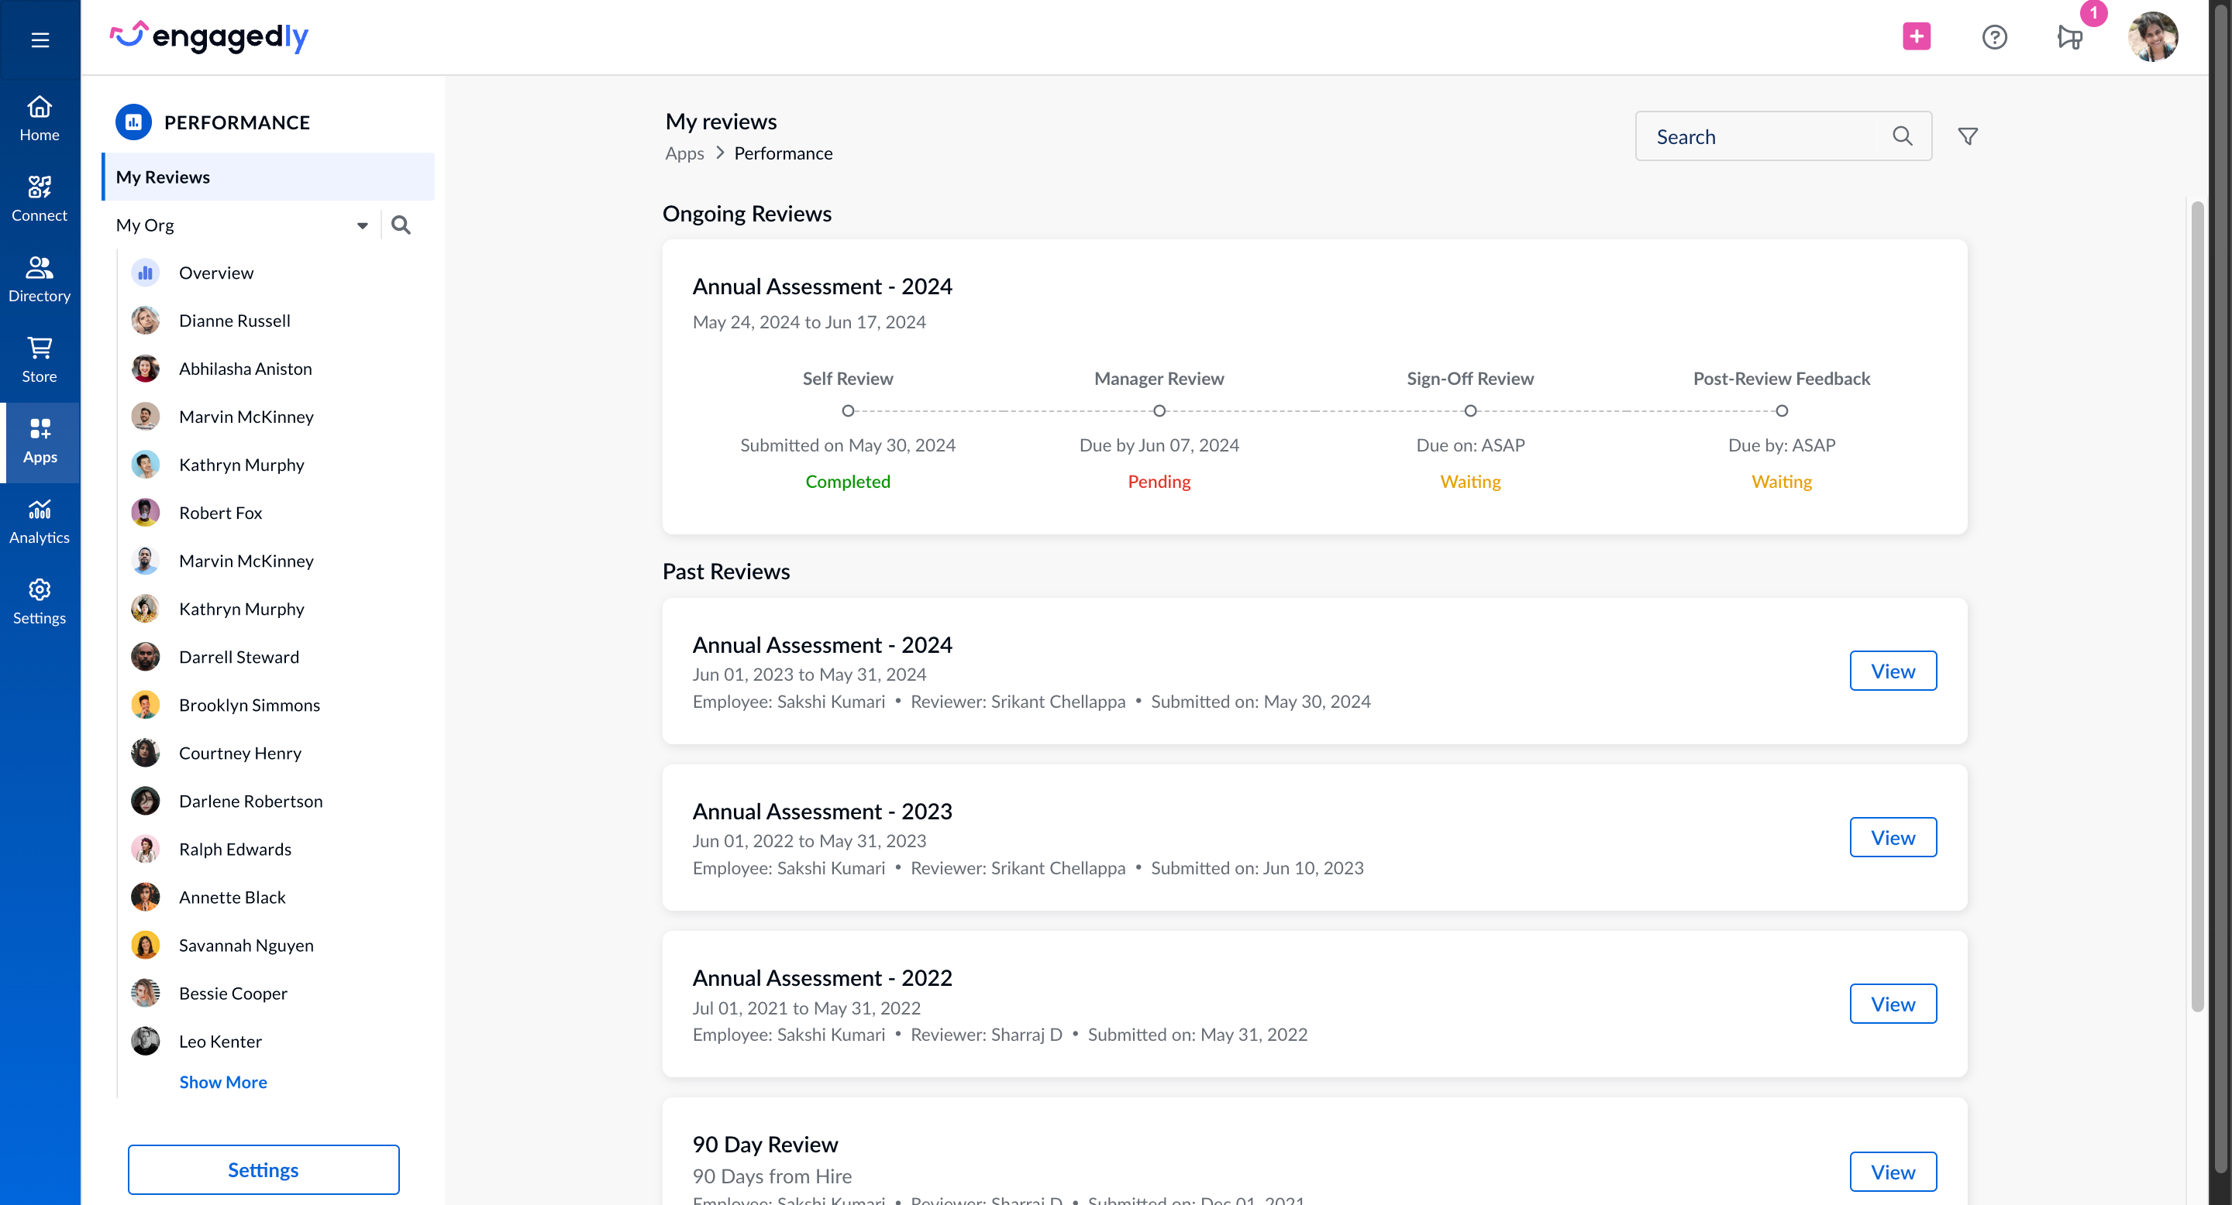Viewport: 2232px width, 1205px height.
Task: Open the hamburger menu icon
Action: [x=40, y=39]
